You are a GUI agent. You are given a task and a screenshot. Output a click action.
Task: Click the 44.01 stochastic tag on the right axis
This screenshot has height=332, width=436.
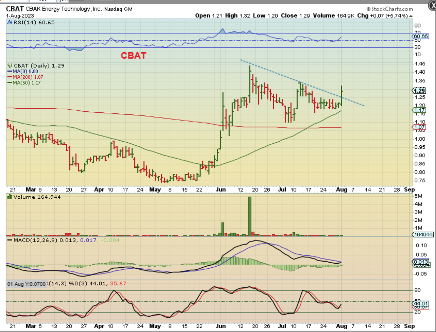[421, 303]
